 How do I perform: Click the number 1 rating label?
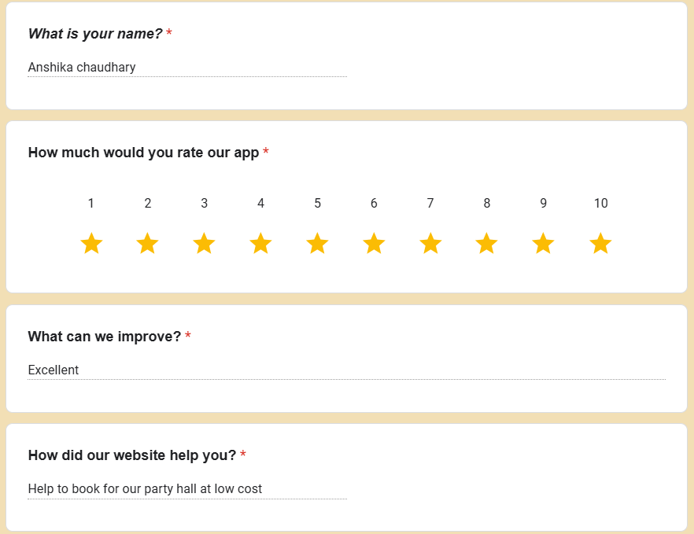tap(91, 204)
